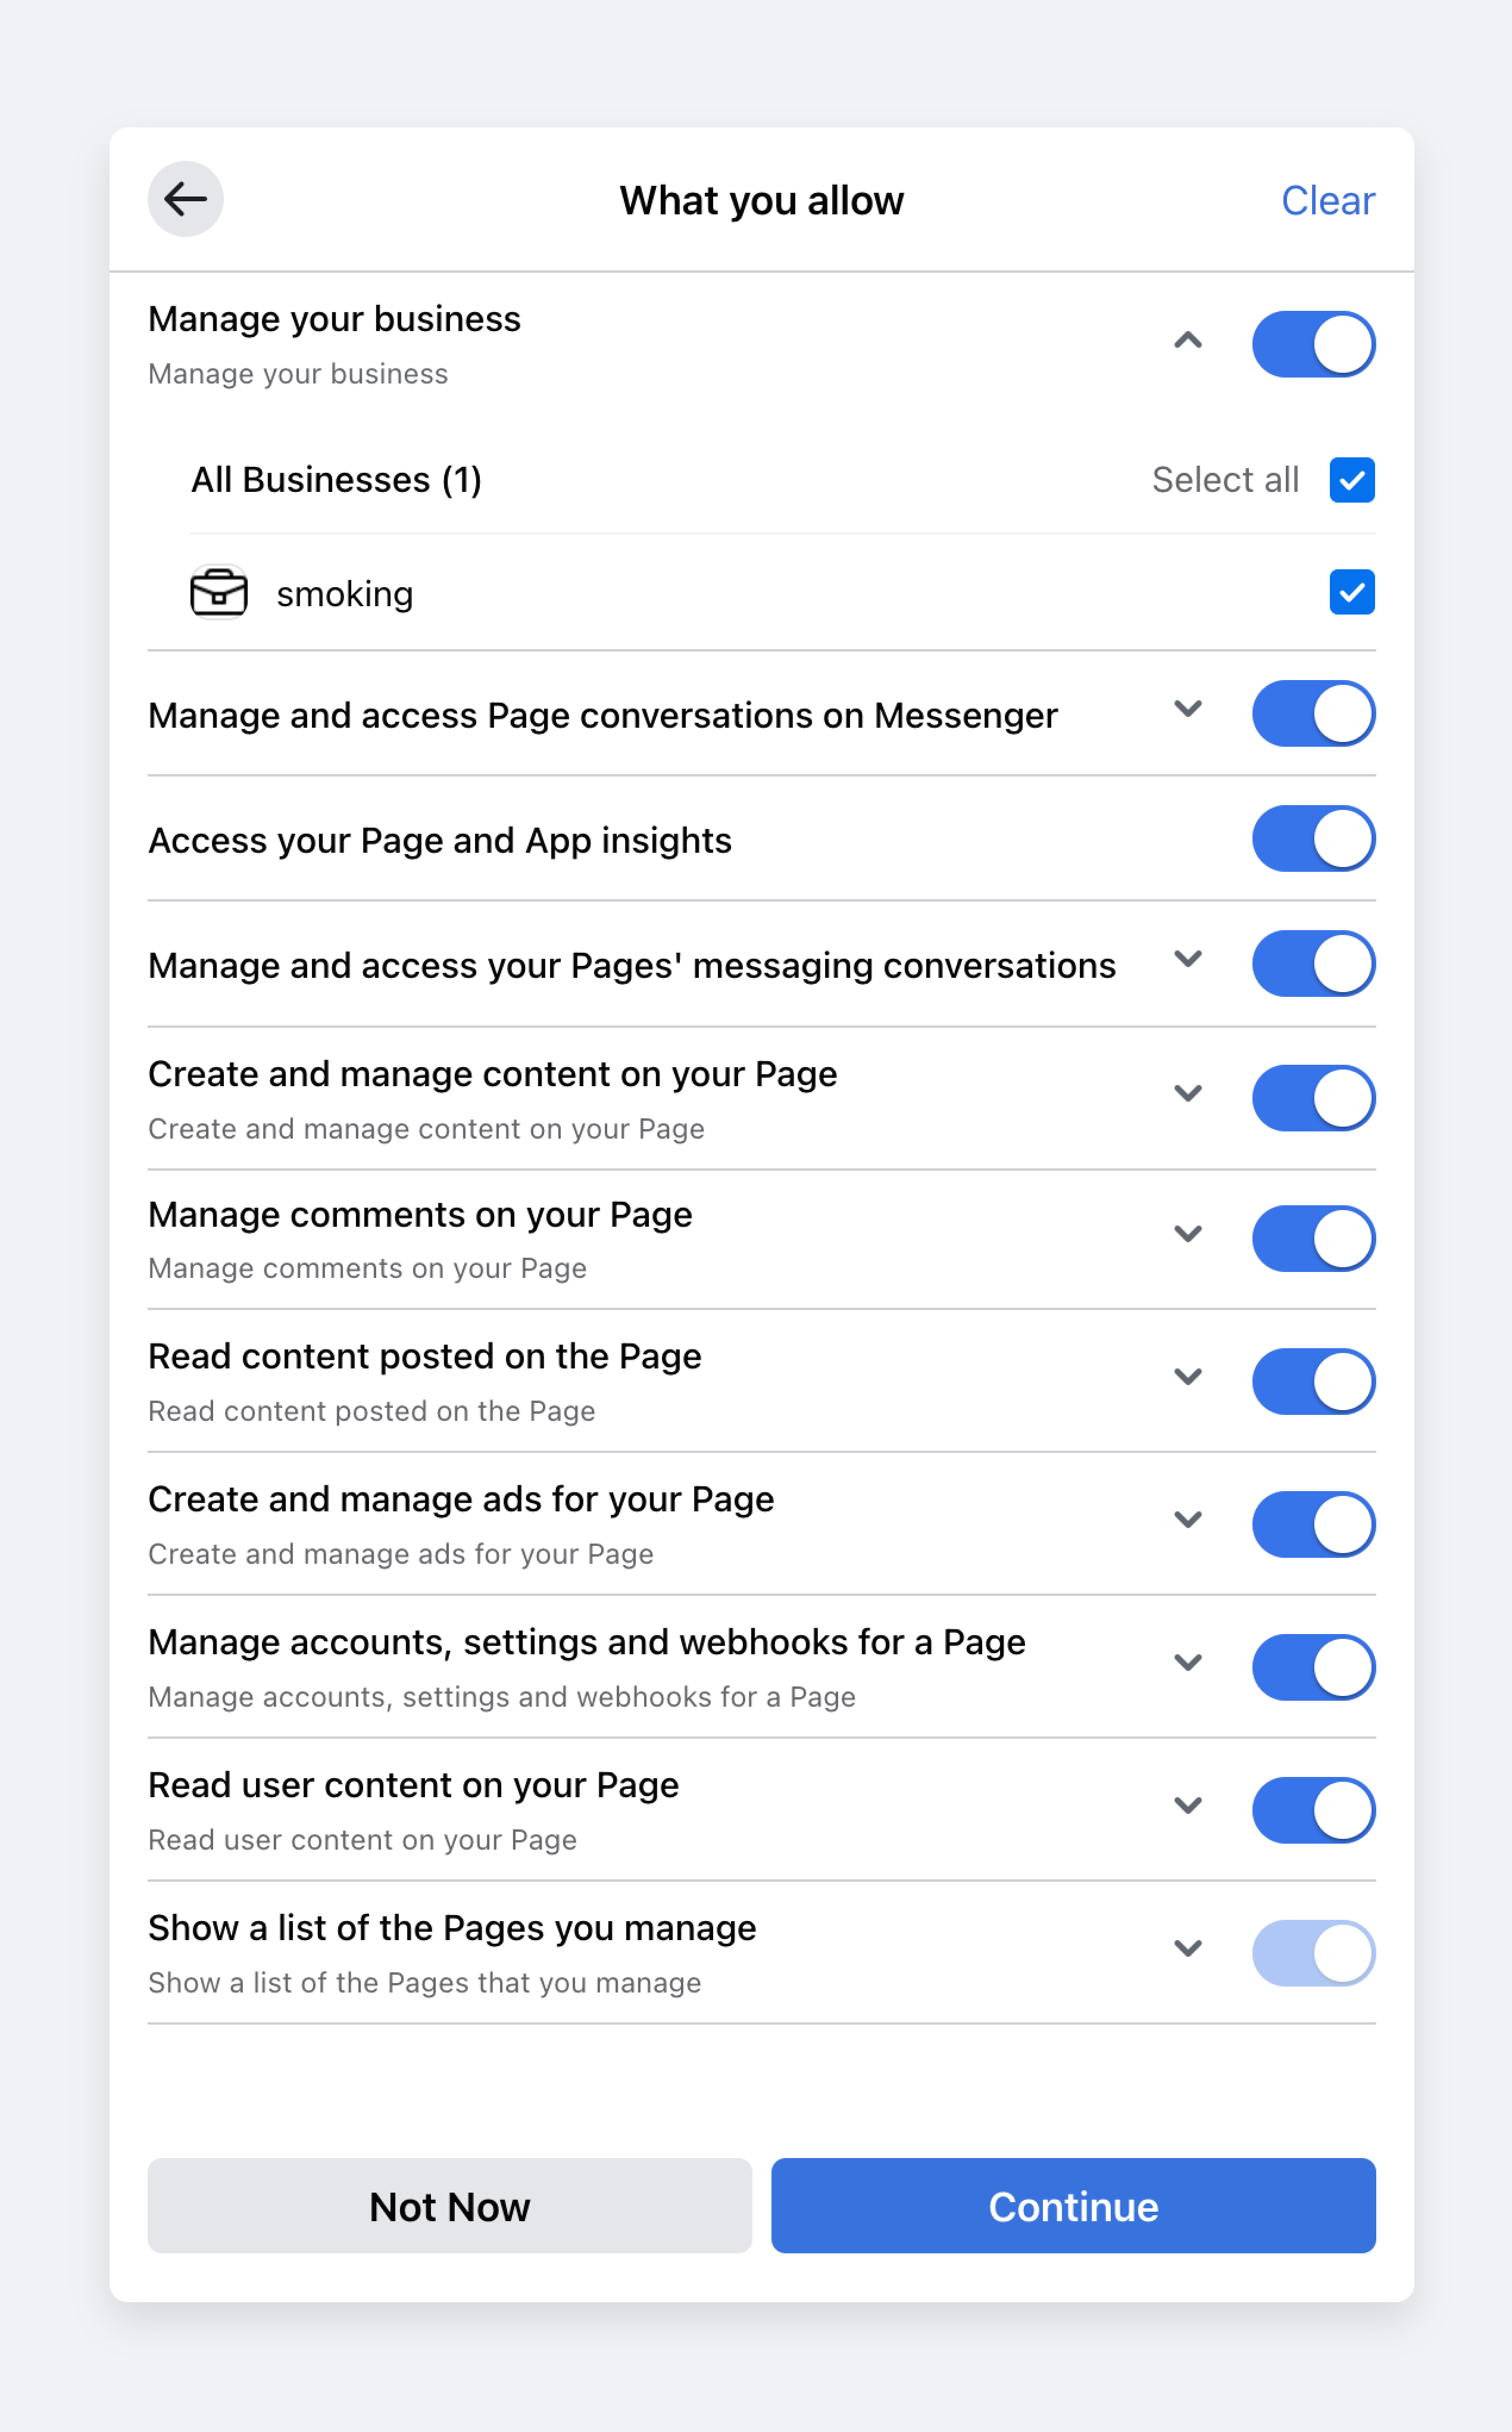1512x2432 pixels.
Task: Turn off Manage accounts, settings and webhooks toggle
Action: 1313,1667
